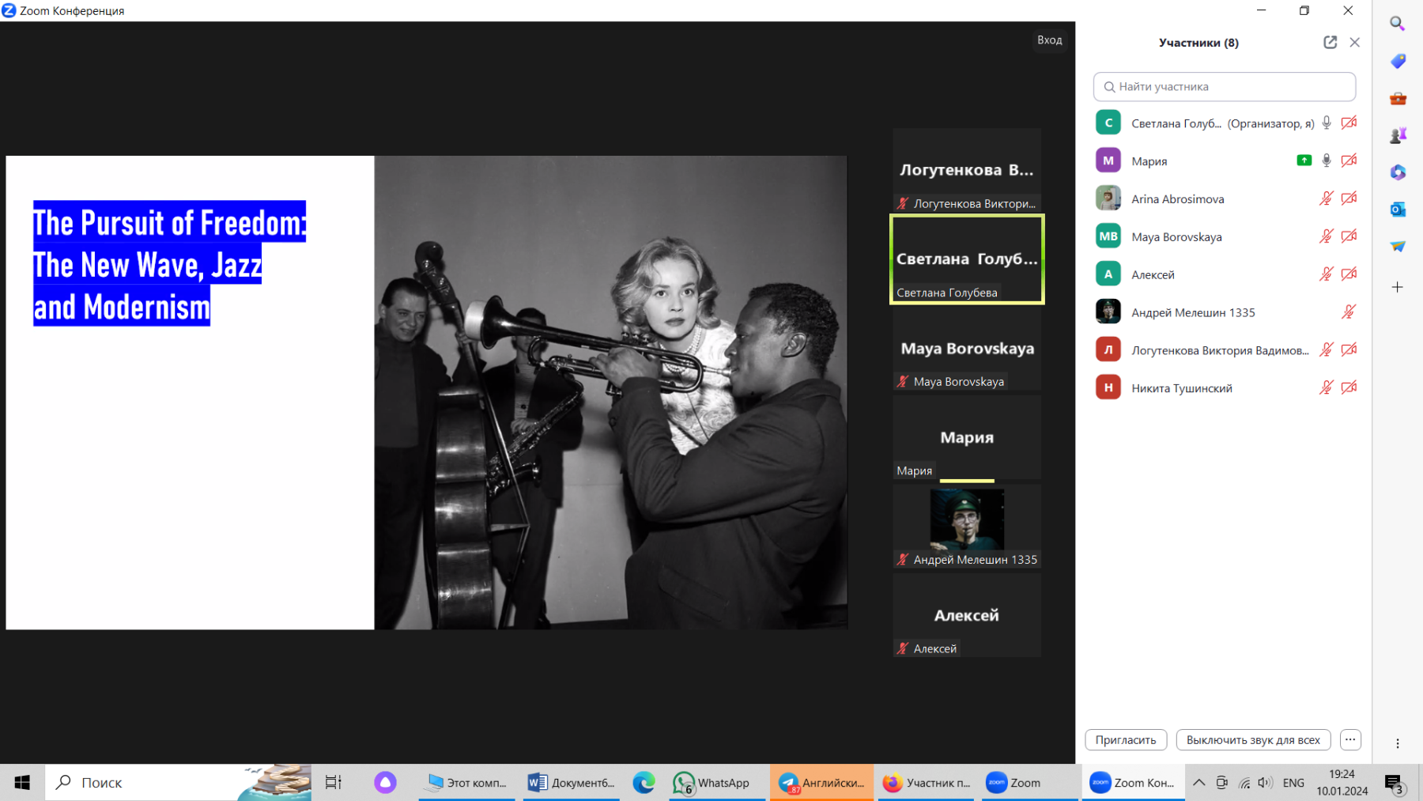Toggle Светлана Голубева's microphone in participants list
The height and width of the screenshot is (801, 1423).
(x=1327, y=123)
